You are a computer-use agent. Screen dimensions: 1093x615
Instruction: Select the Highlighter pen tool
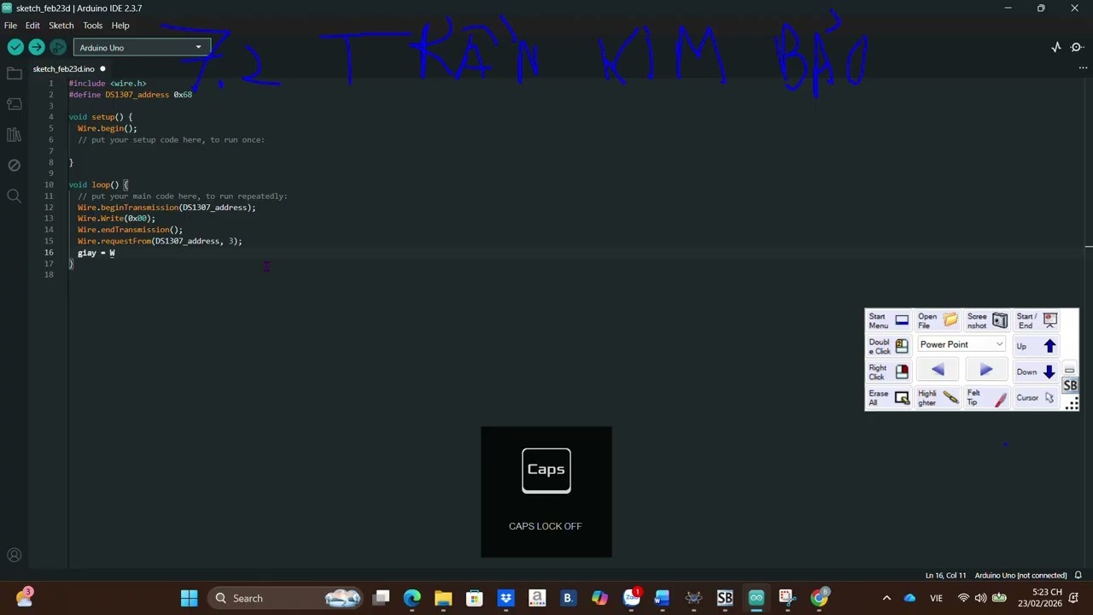point(938,398)
